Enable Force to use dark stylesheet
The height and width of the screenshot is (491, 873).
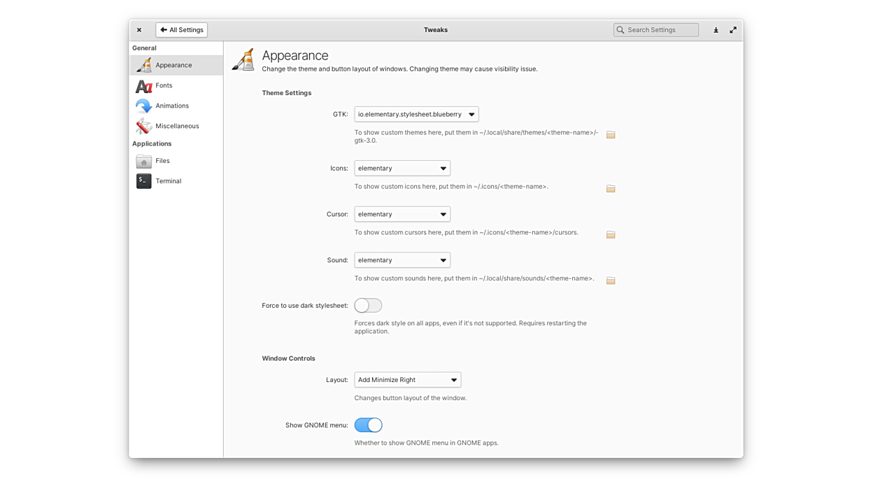(368, 306)
